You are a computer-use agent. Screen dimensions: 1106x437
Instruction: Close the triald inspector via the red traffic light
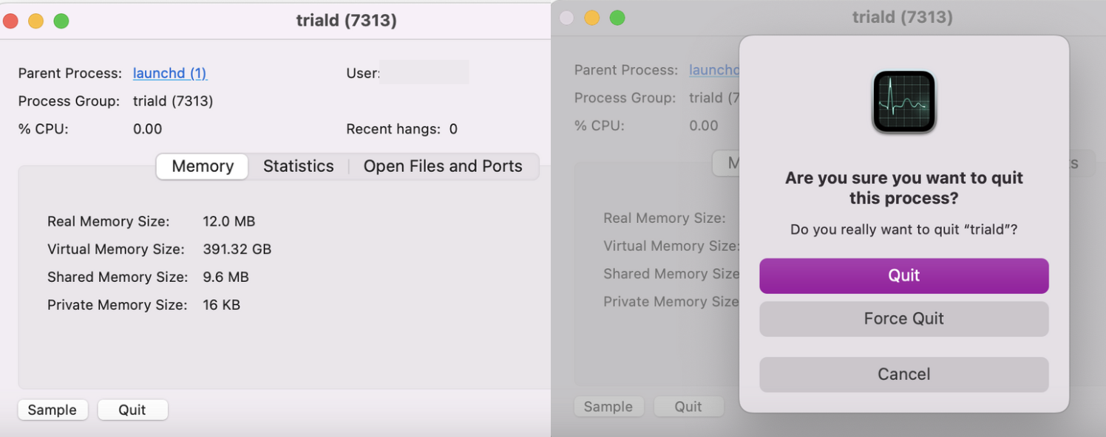pos(11,21)
